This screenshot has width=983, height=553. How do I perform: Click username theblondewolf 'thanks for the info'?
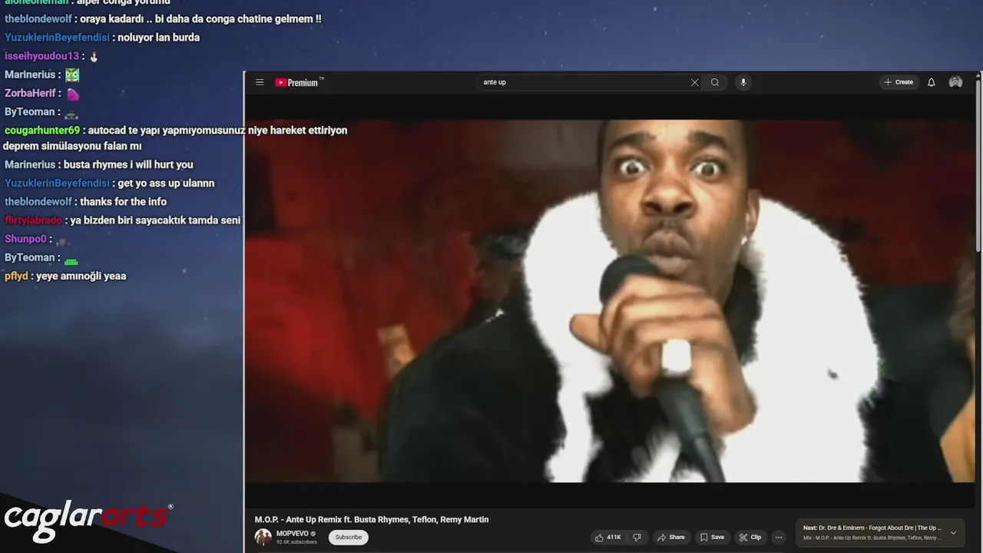coord(38,201)
